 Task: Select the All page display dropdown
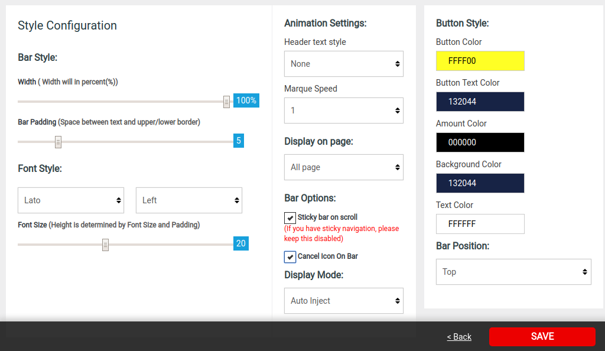point(344,167)
